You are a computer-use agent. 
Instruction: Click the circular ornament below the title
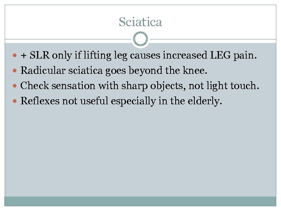click(x=140, y=39)
